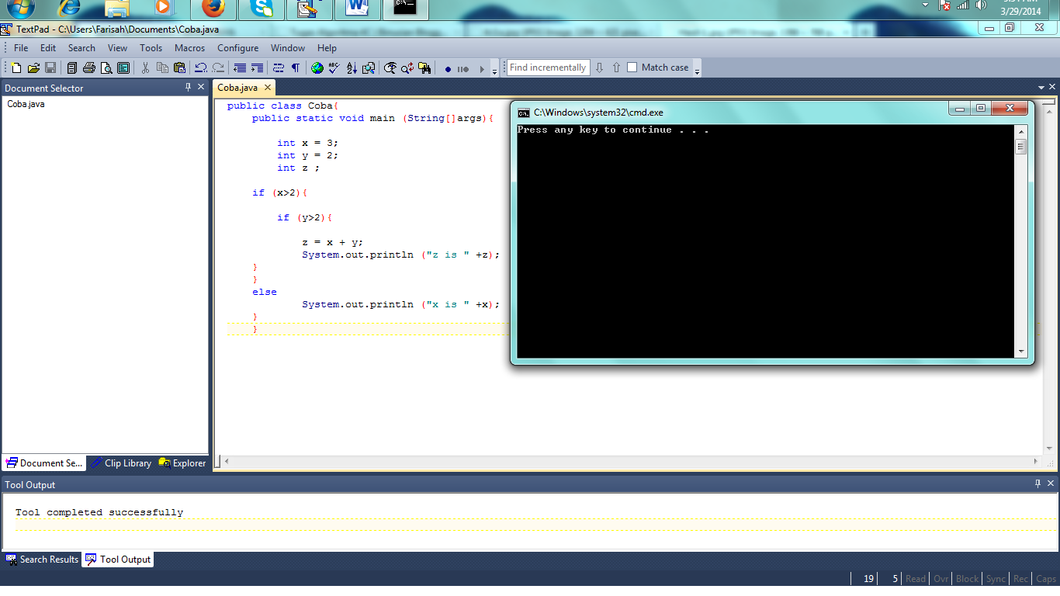
Task: Print the document via the printer icon
Action: click(x=89, y=68)
